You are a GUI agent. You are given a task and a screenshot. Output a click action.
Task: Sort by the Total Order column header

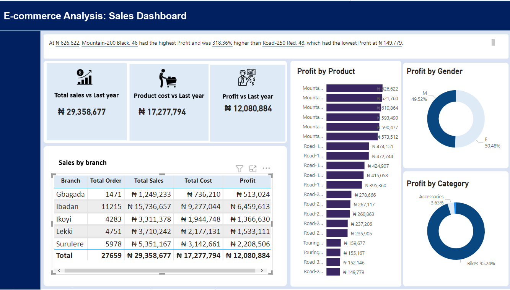click(x=106, y=181)
